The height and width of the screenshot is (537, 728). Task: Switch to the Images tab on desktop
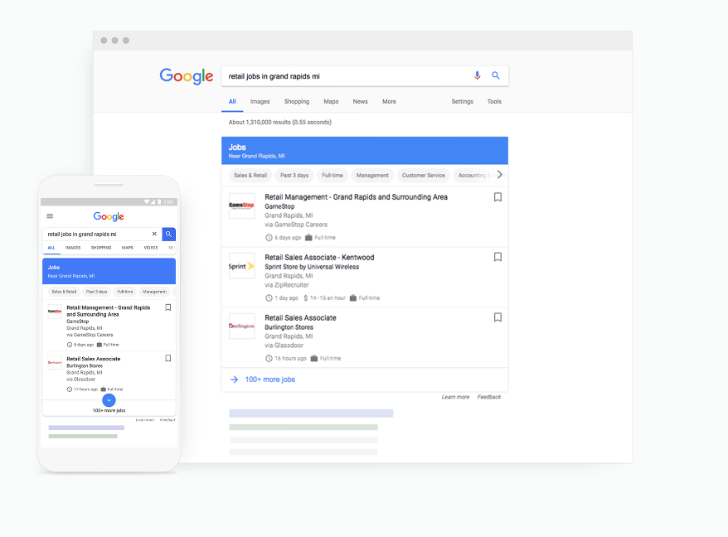(260, 102)
